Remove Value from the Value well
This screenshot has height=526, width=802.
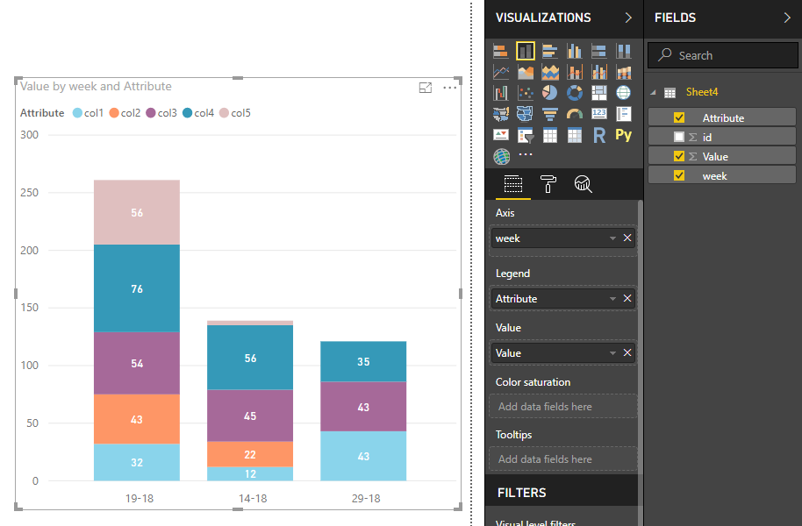(x=627, y=352)
